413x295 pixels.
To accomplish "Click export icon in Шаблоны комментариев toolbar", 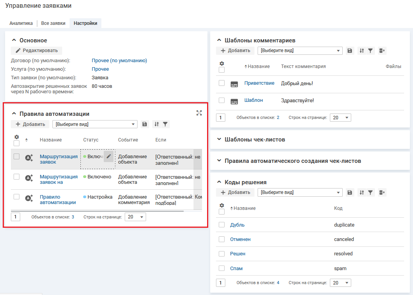I will pyautogui.click(x=382, y=51).
